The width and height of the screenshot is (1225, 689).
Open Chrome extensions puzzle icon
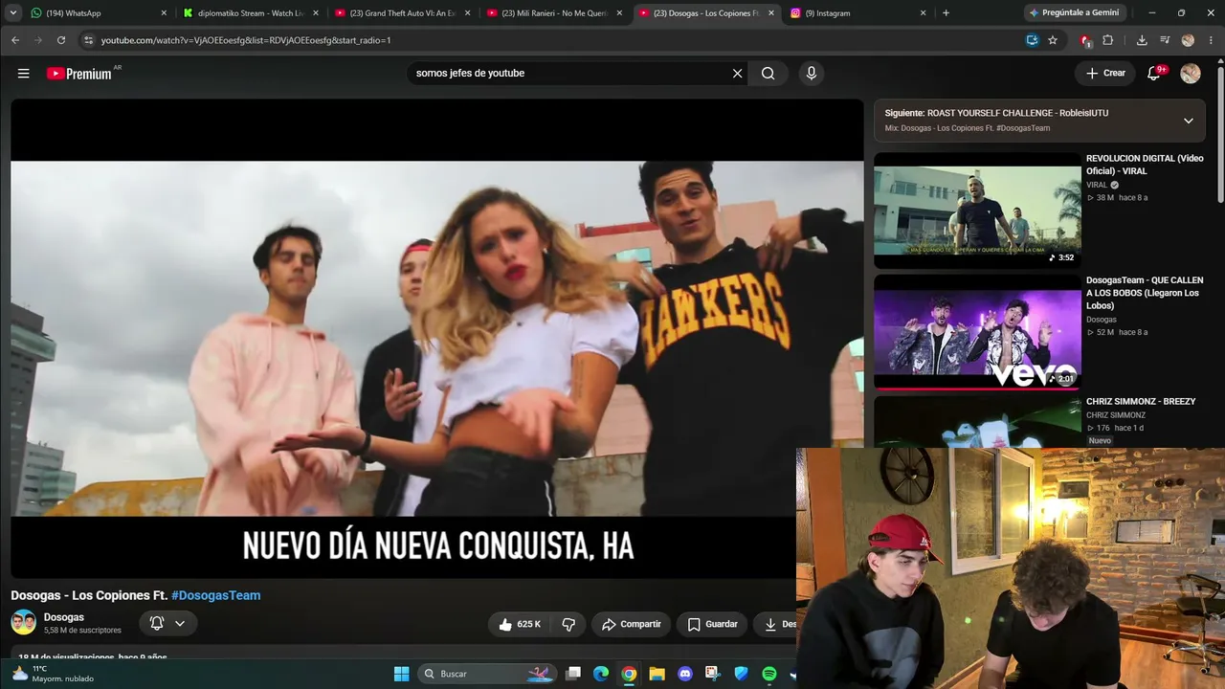[x=1108, y=40]
